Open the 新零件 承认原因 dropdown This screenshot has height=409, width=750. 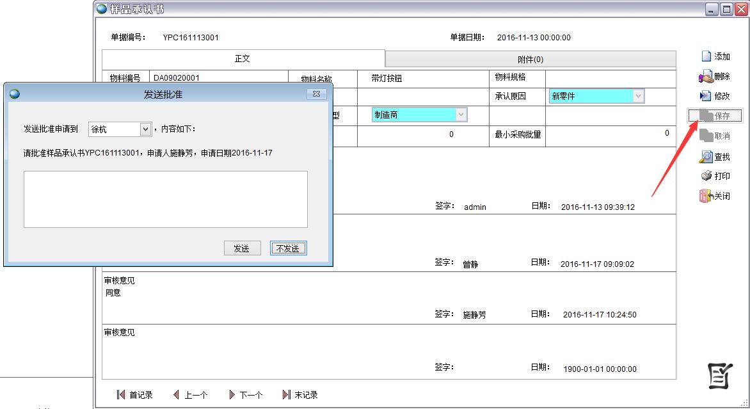pyautogui.click(x=638, y=96)
